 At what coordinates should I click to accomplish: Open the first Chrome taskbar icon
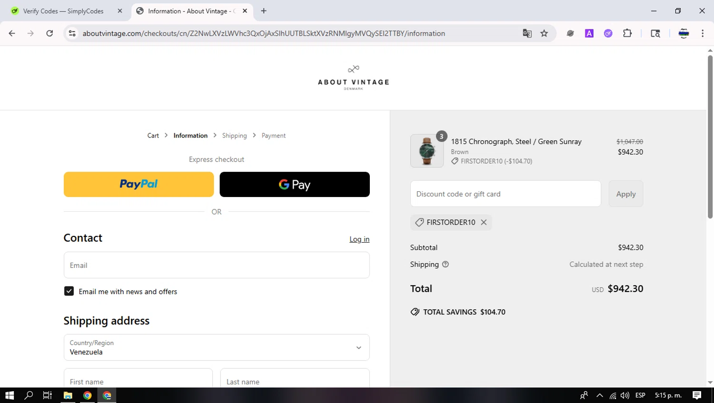[87, 395]
